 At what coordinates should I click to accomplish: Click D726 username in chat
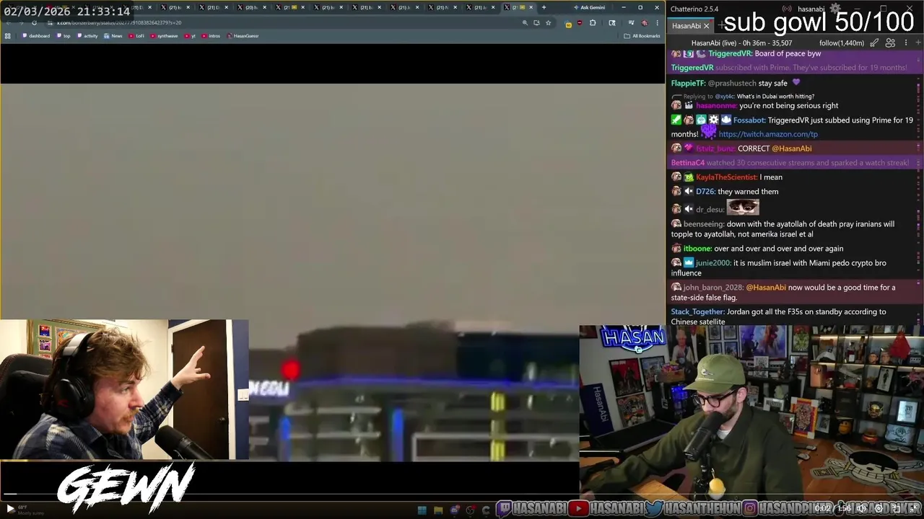click(705, 192)
